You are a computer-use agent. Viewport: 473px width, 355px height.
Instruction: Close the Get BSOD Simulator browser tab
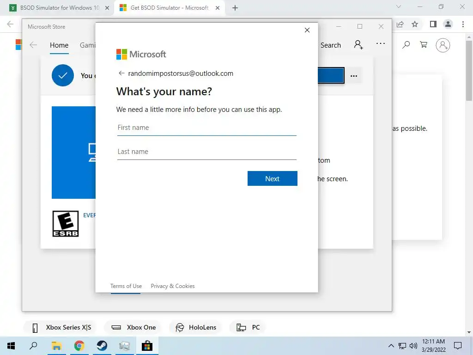tap(218, 8)
